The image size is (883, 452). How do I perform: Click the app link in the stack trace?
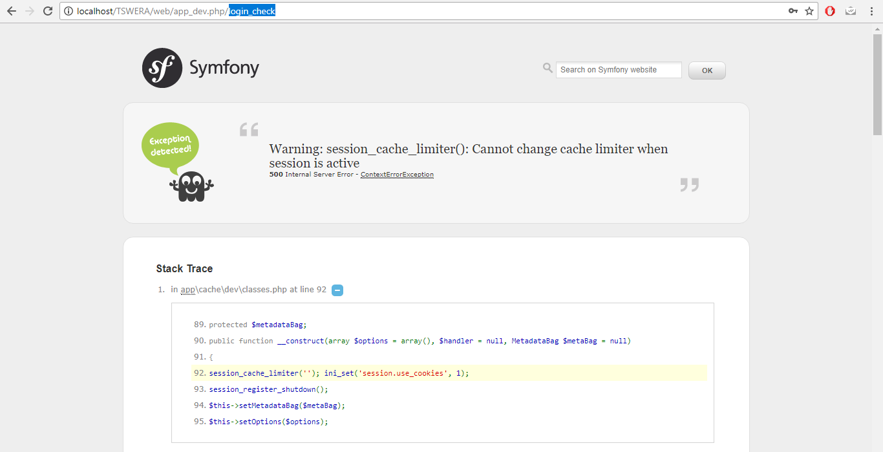click(x=187, y=289)
